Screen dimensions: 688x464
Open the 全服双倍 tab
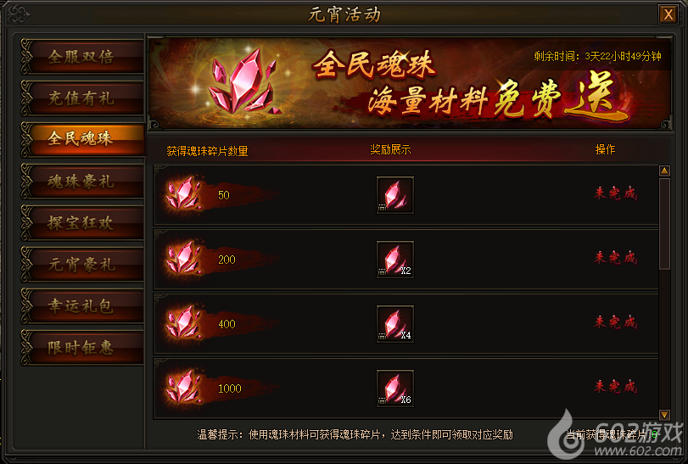(x=82, y=57)
